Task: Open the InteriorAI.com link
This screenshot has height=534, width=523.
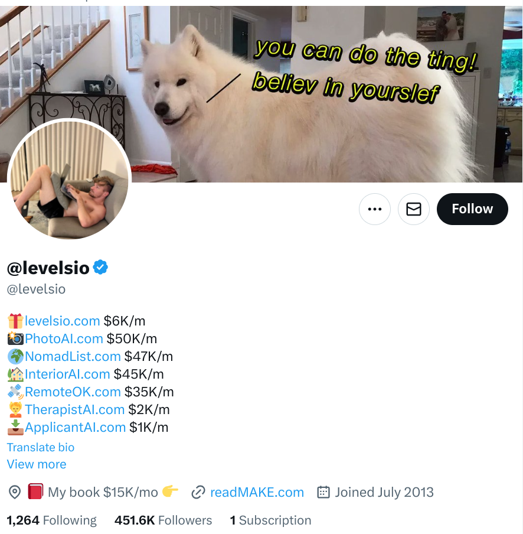Action: 67,375
